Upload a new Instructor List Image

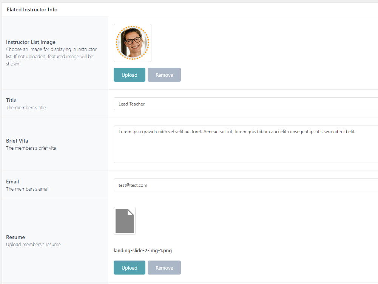click(129, 75)
